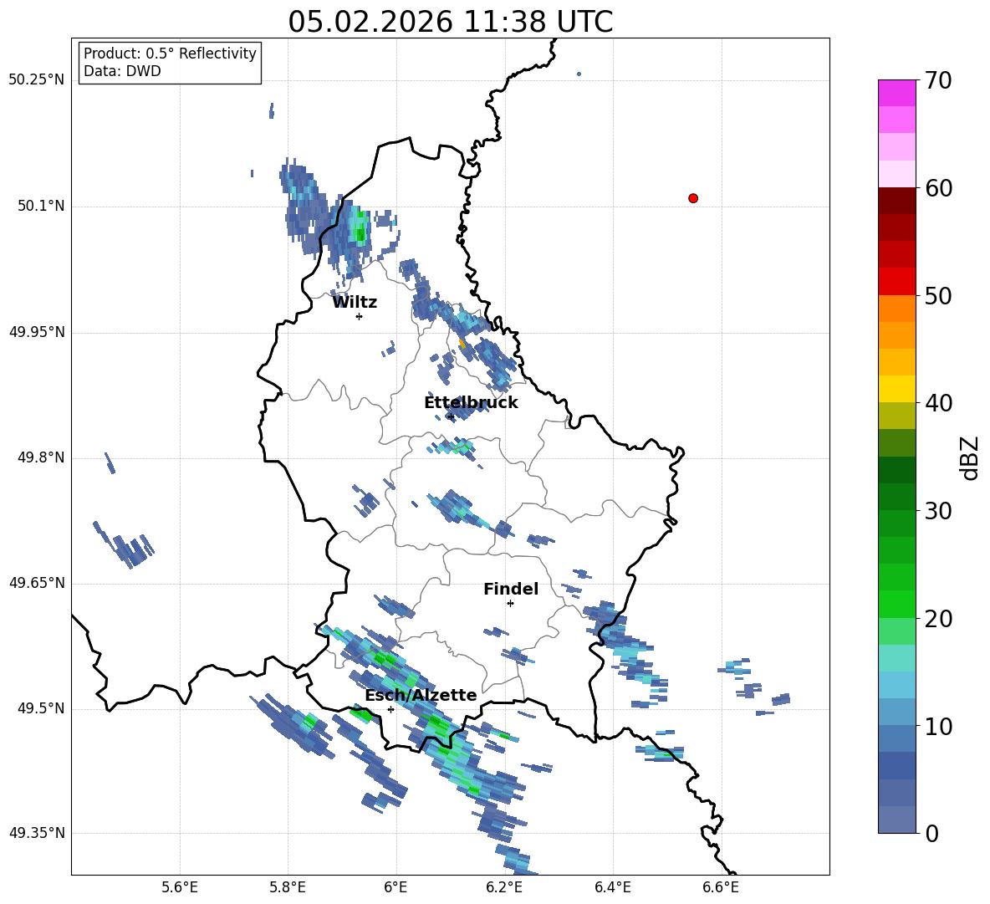Click the 6°E longitude label
Viewport: 990px width, 904px height.
pyautogui.click(x=395, y=887)
